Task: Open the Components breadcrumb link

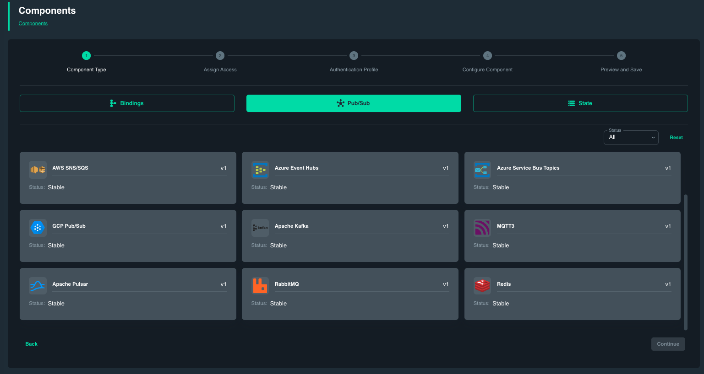Action: 33,23
